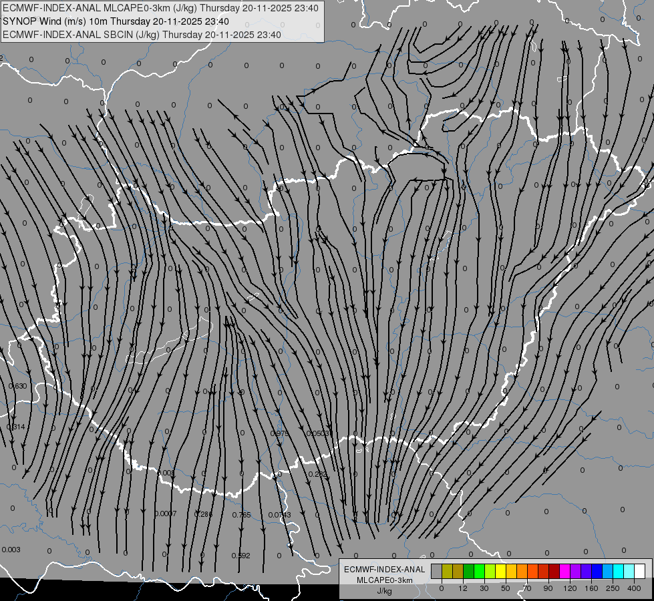The width and height of the screenshot is (654, 601).
Task: Click the dark red legend swatch
Action: 554,571
